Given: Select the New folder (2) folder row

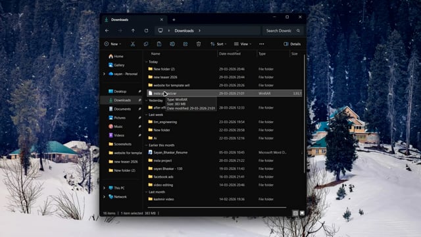Looking at the screenshot, I should [x=224, y=69].
